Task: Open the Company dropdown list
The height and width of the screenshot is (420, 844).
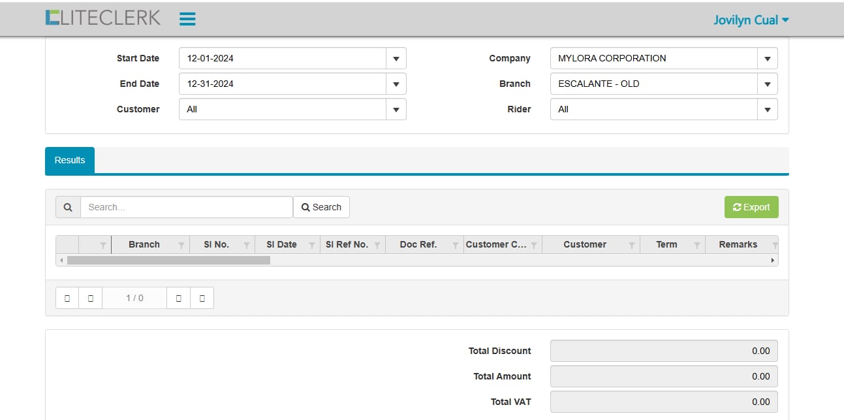Action: [767, 58]
